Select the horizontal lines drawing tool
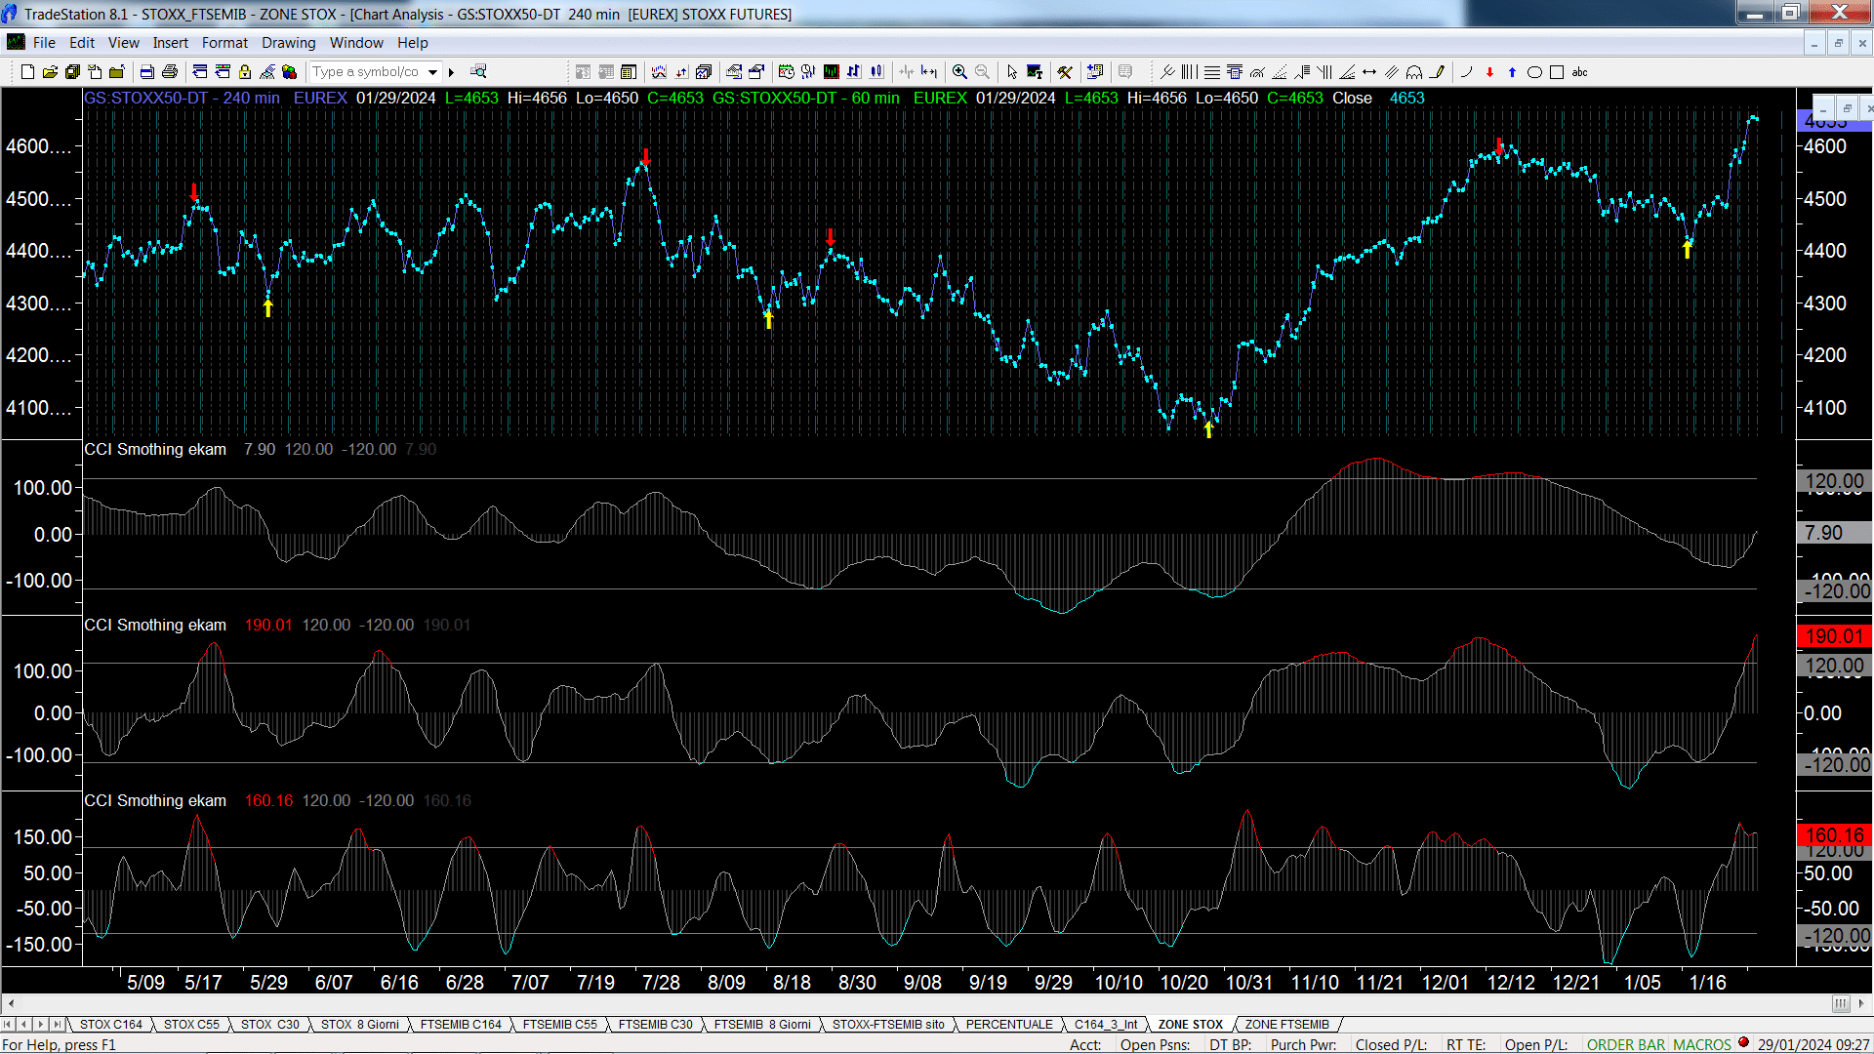1874x1054 pixels. pos(1211,72)
